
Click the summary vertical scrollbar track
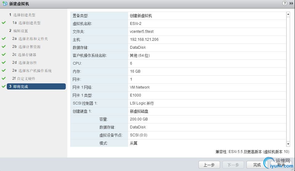coord(288,79)
